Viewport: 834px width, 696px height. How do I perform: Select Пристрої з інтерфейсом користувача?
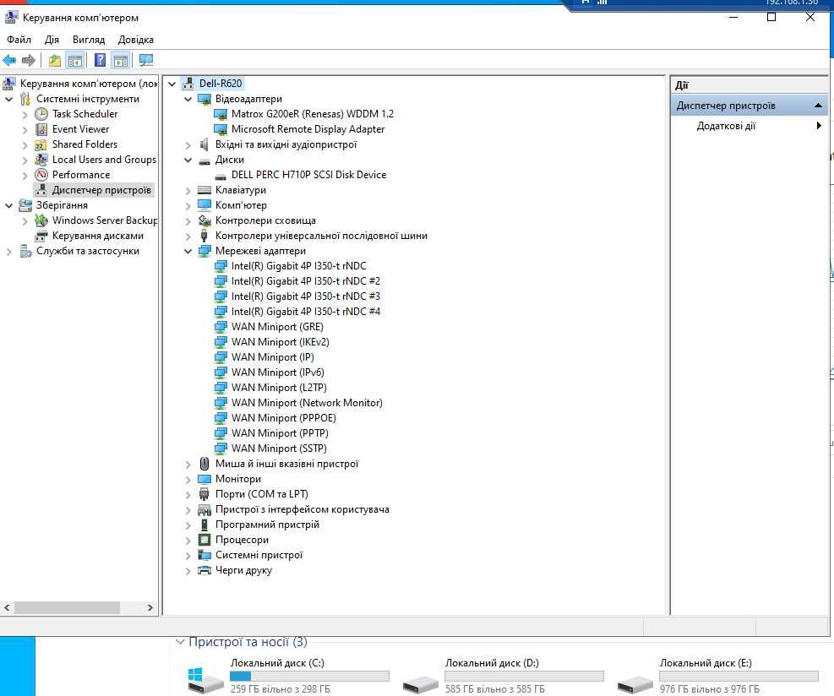pyautogui.click(x=303, y=509)
